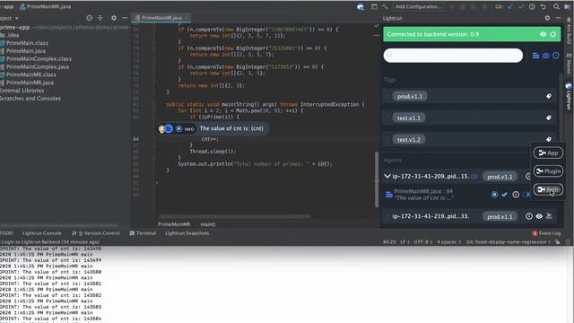Screen dimensions: 574x323
Task: Click tag icon on test.v1.1 row
Action: tap(548, 118)
